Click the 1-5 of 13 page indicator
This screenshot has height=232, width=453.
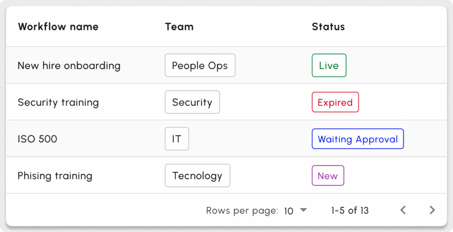[x=349, y=210]
